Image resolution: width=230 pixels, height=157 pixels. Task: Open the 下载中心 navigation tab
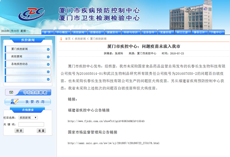click(x=216, y=32)
